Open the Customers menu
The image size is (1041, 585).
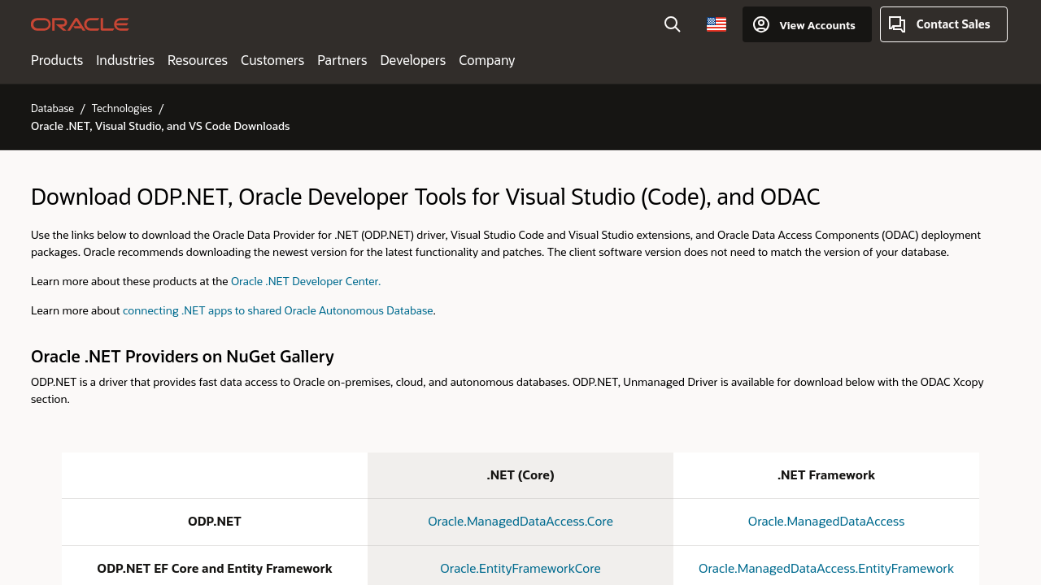272,60
